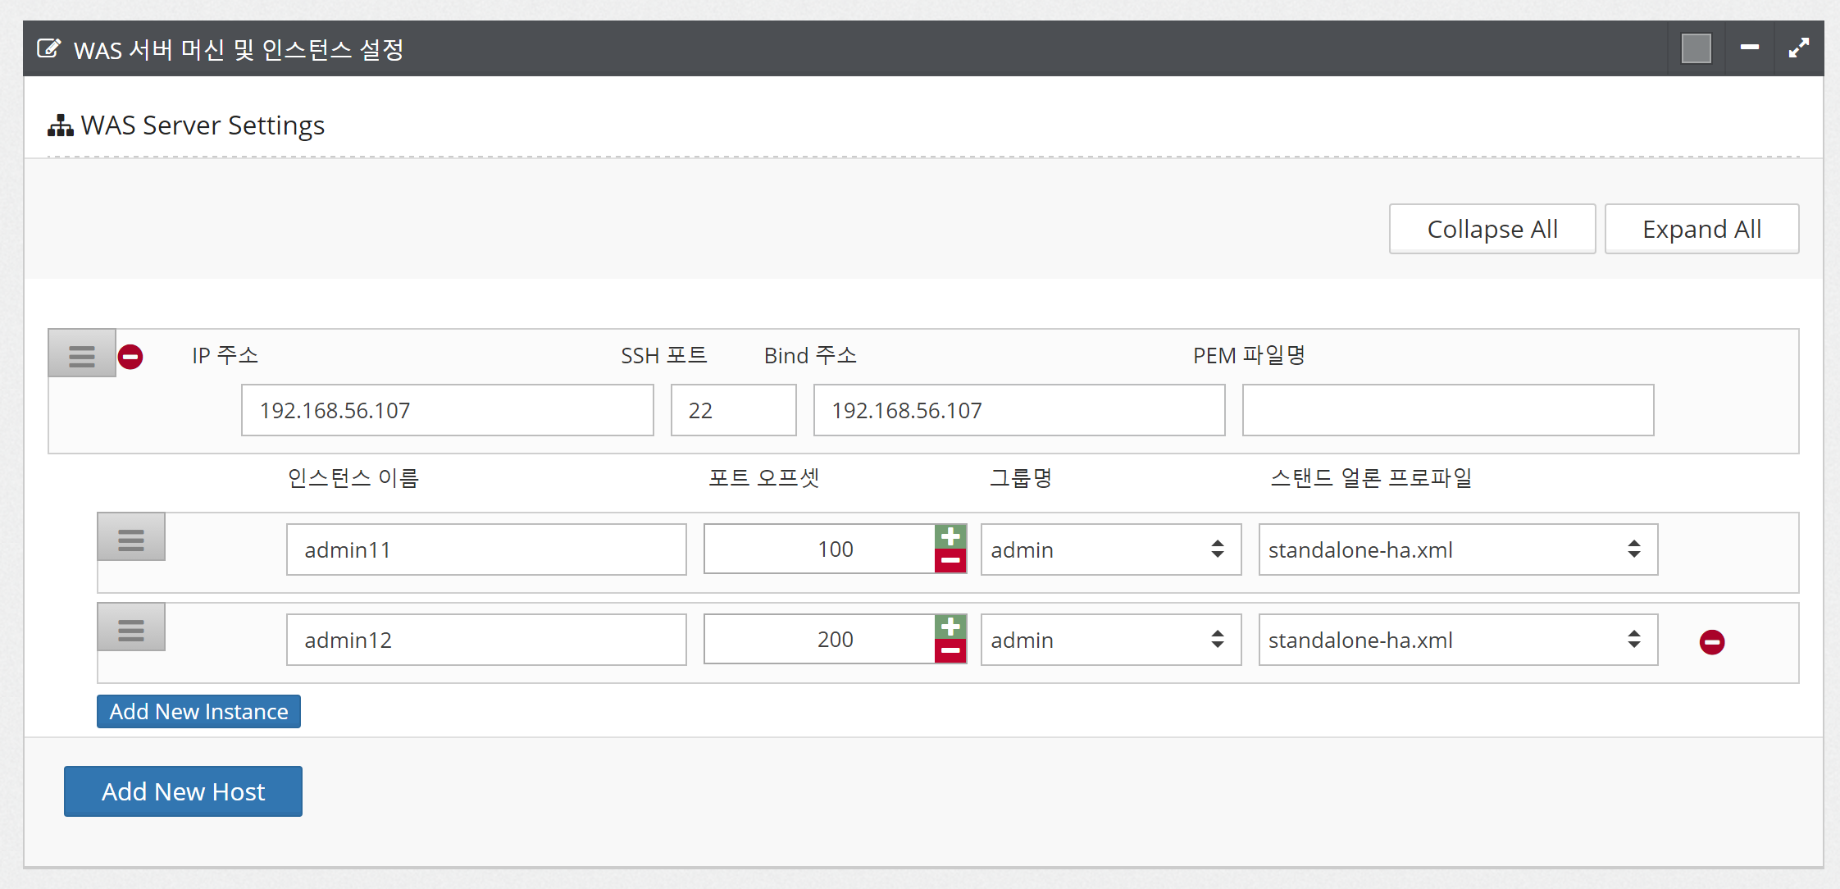Click the Collapse All button
This screenshot has width=1840, height=889.
[x=1492, y=229]
